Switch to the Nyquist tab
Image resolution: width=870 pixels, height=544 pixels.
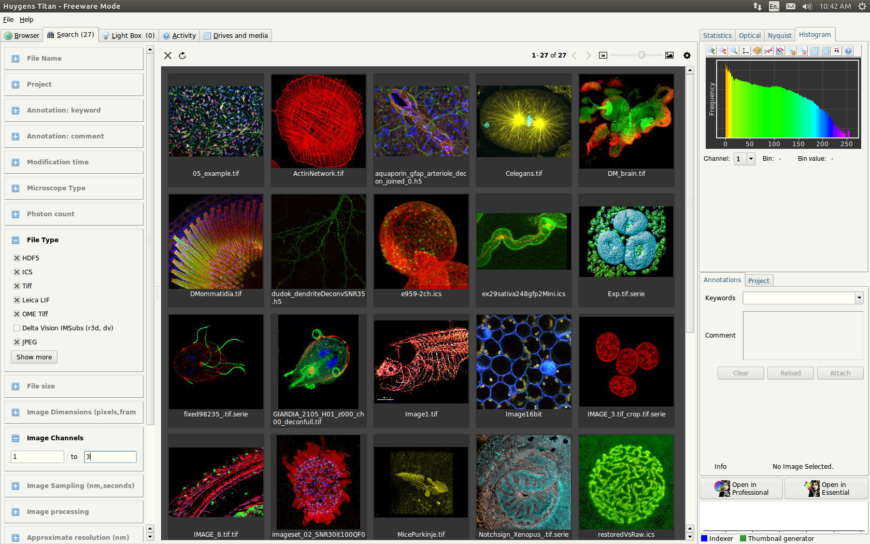(x=779, y=35)
